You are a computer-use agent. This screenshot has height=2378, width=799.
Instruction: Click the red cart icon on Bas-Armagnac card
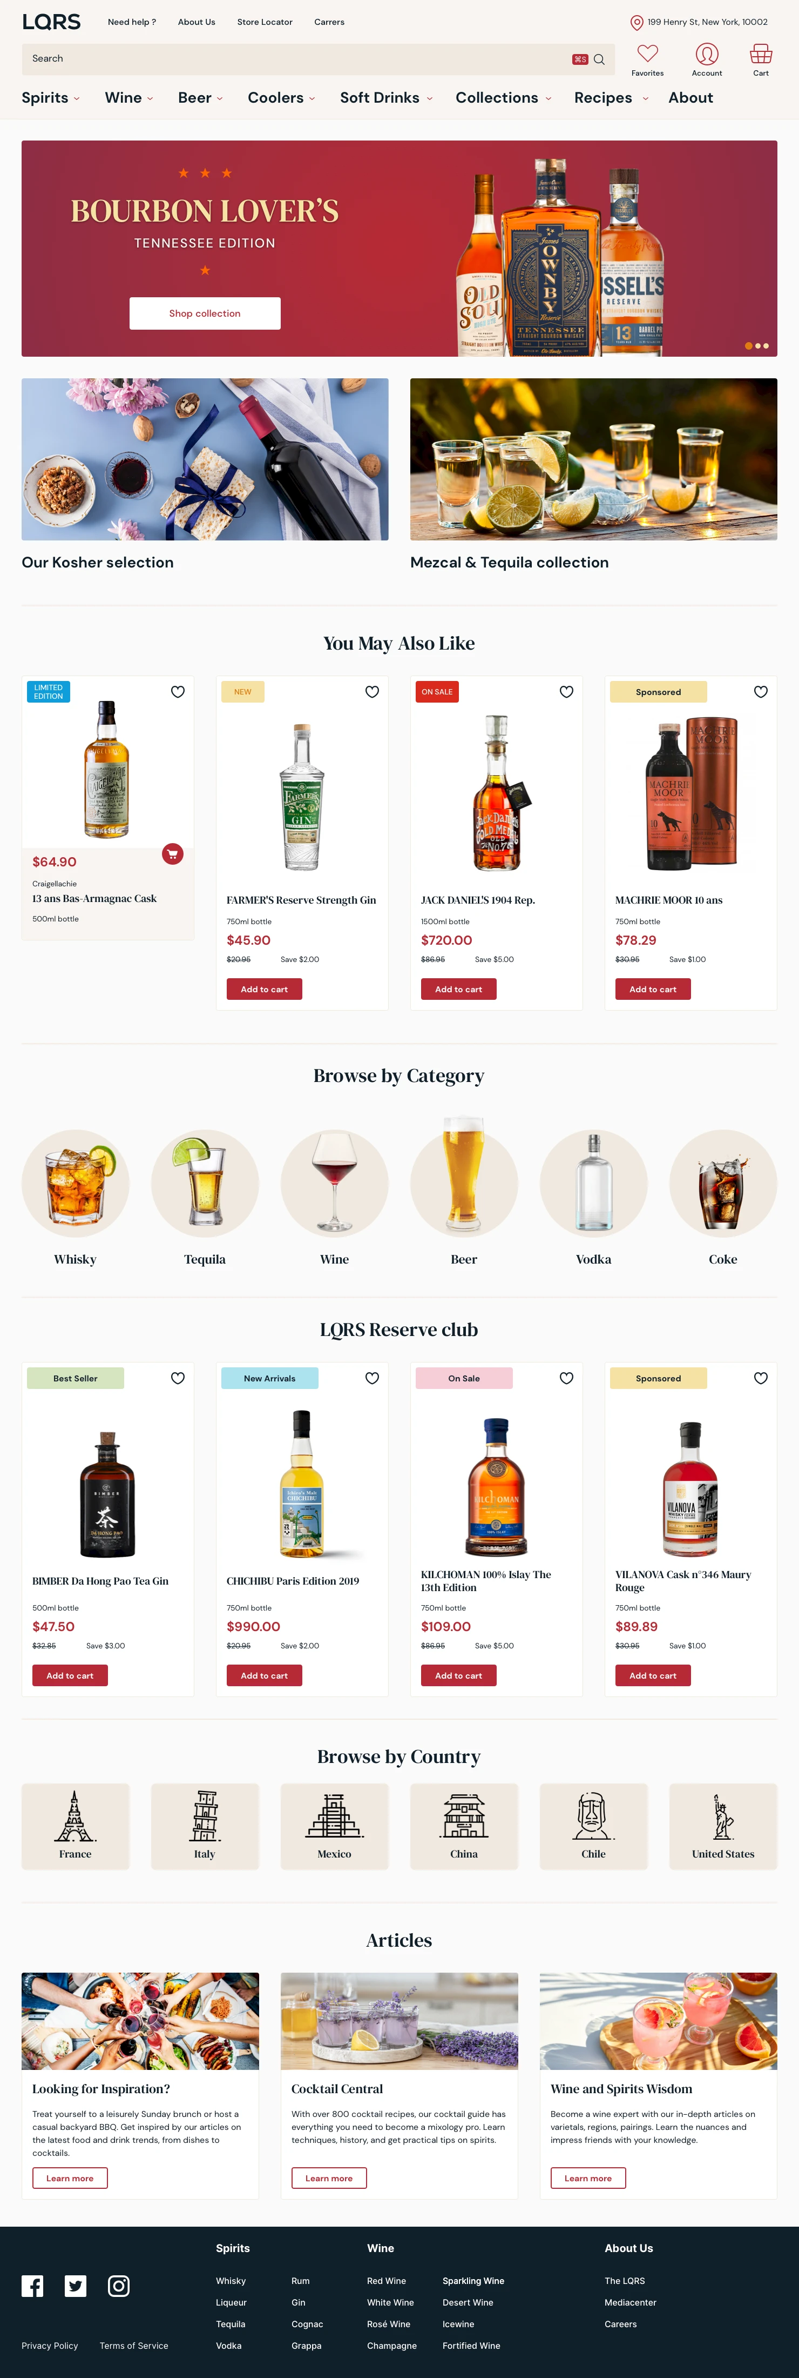coord(173,854)
